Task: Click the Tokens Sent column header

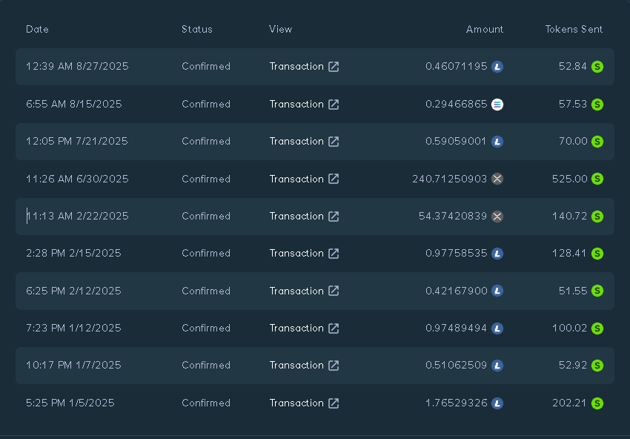Action: (x=574, y=29)
